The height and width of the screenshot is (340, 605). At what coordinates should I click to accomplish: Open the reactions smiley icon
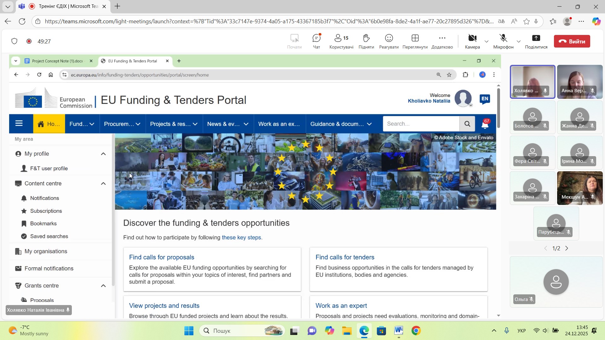(389, 41)
